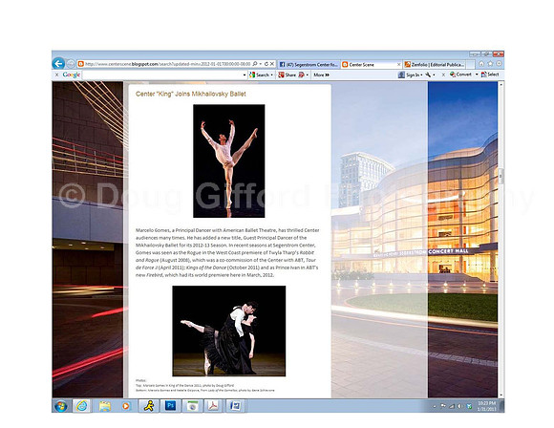The height and width of the screenshot is (428, 554).
Task: Expand More options on Google toolbar
Action: tap(322, 75)
